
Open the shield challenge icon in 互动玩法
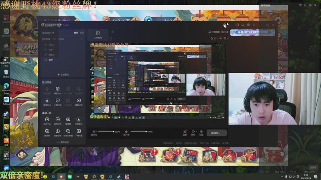(x=57, y=90)
